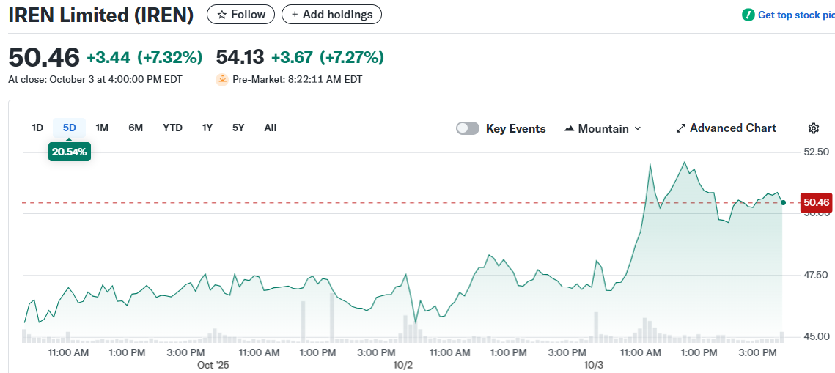The height and width of the screenshot is (373, 835).
Task: Open chart settings gear icon
Action: (x=813, y=128)
